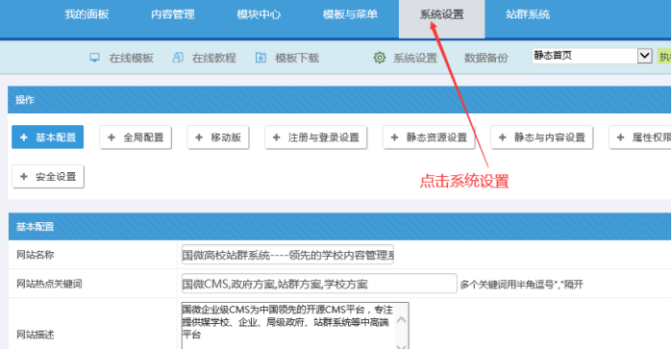
Task: Click the 注册与登录设置 button
Action: click(x=316, y=137)
